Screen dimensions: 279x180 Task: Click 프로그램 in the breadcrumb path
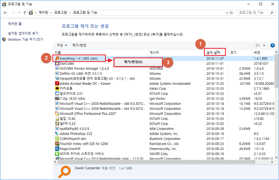click(x=61, y=13)
